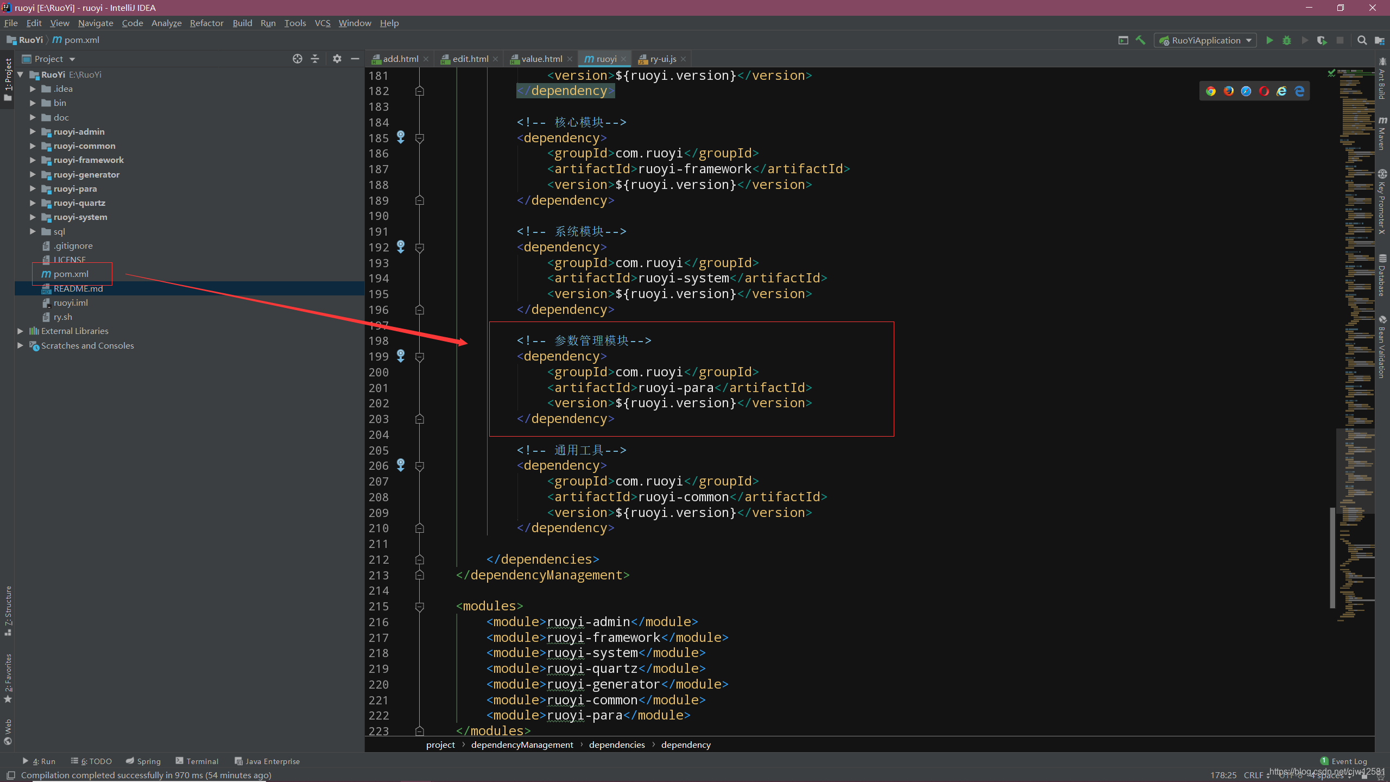
Task: Click the CRLF line separator status entry
Action: (1256, 775)
